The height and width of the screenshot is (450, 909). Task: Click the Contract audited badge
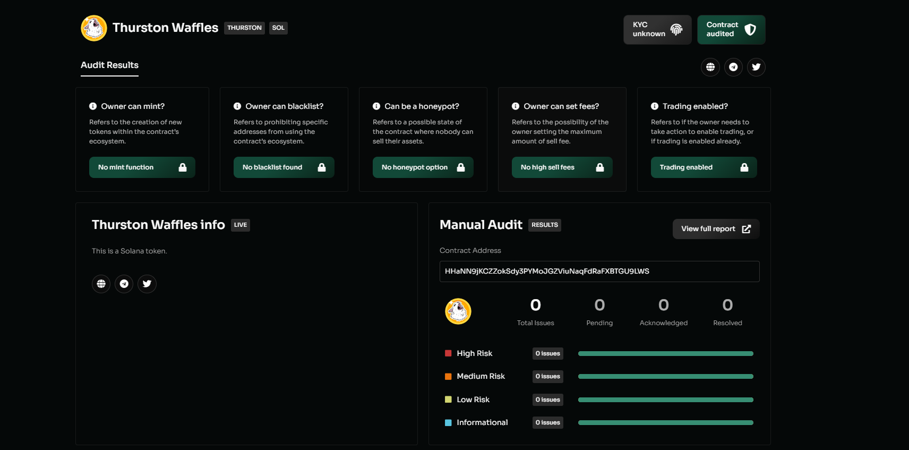[731, 30]
